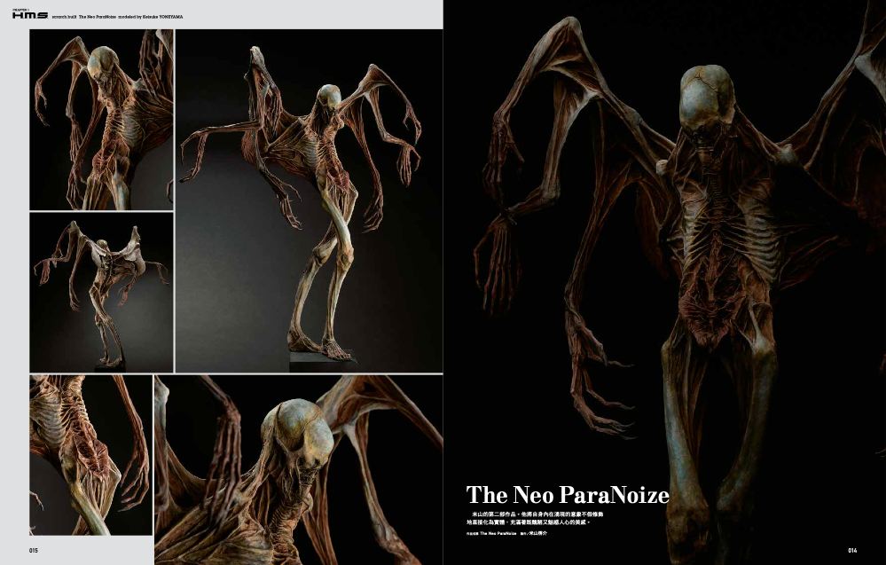Click page number 015
The width and height of the screenshot is (886, 565).
pyautogui.click(x=34, y=550)
